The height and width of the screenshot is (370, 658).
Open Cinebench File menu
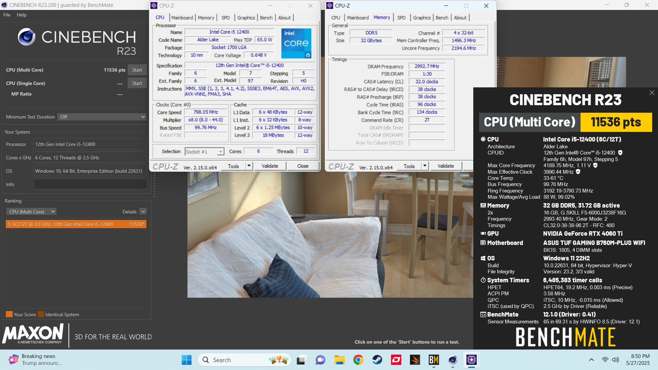(7, 15)
